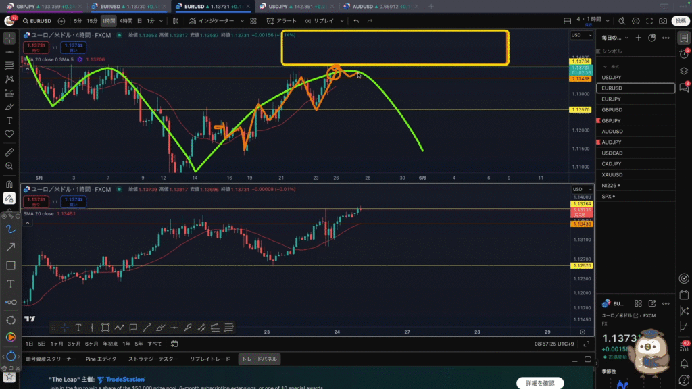
Task: Start the リプレイ bar replay
Action: pyautogui.click(x=319, y=21)
